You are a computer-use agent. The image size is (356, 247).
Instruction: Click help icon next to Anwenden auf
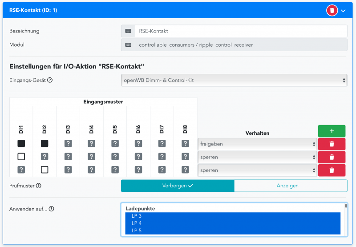52,209
